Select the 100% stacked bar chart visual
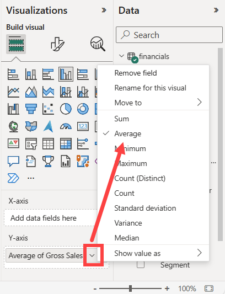225x294 pixels. 83,74
